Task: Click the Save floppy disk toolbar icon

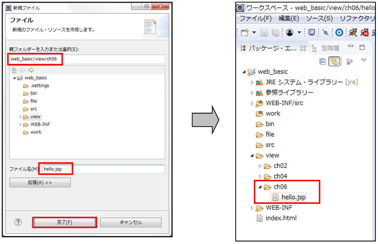Action: [264, 32]
